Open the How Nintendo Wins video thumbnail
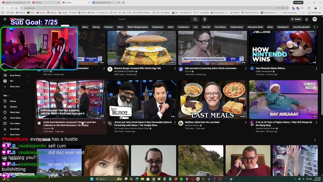The height and width of the screenshot is (182, 323). pos(283,48)
